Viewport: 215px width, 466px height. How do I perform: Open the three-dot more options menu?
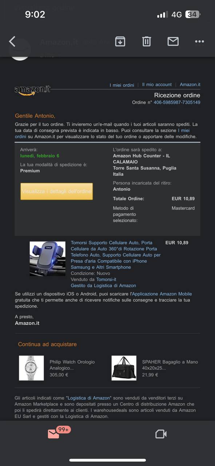click(199, 42)
